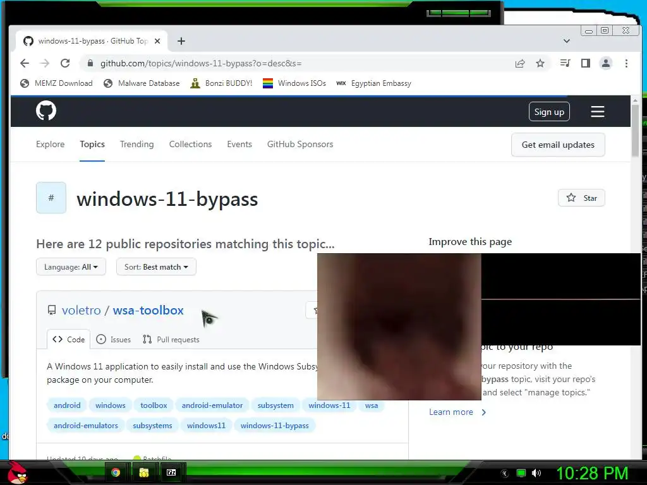Click the GitHub octocat logo in header
The width and height of the screenshot is (647, 485).
tap(45, 111)
